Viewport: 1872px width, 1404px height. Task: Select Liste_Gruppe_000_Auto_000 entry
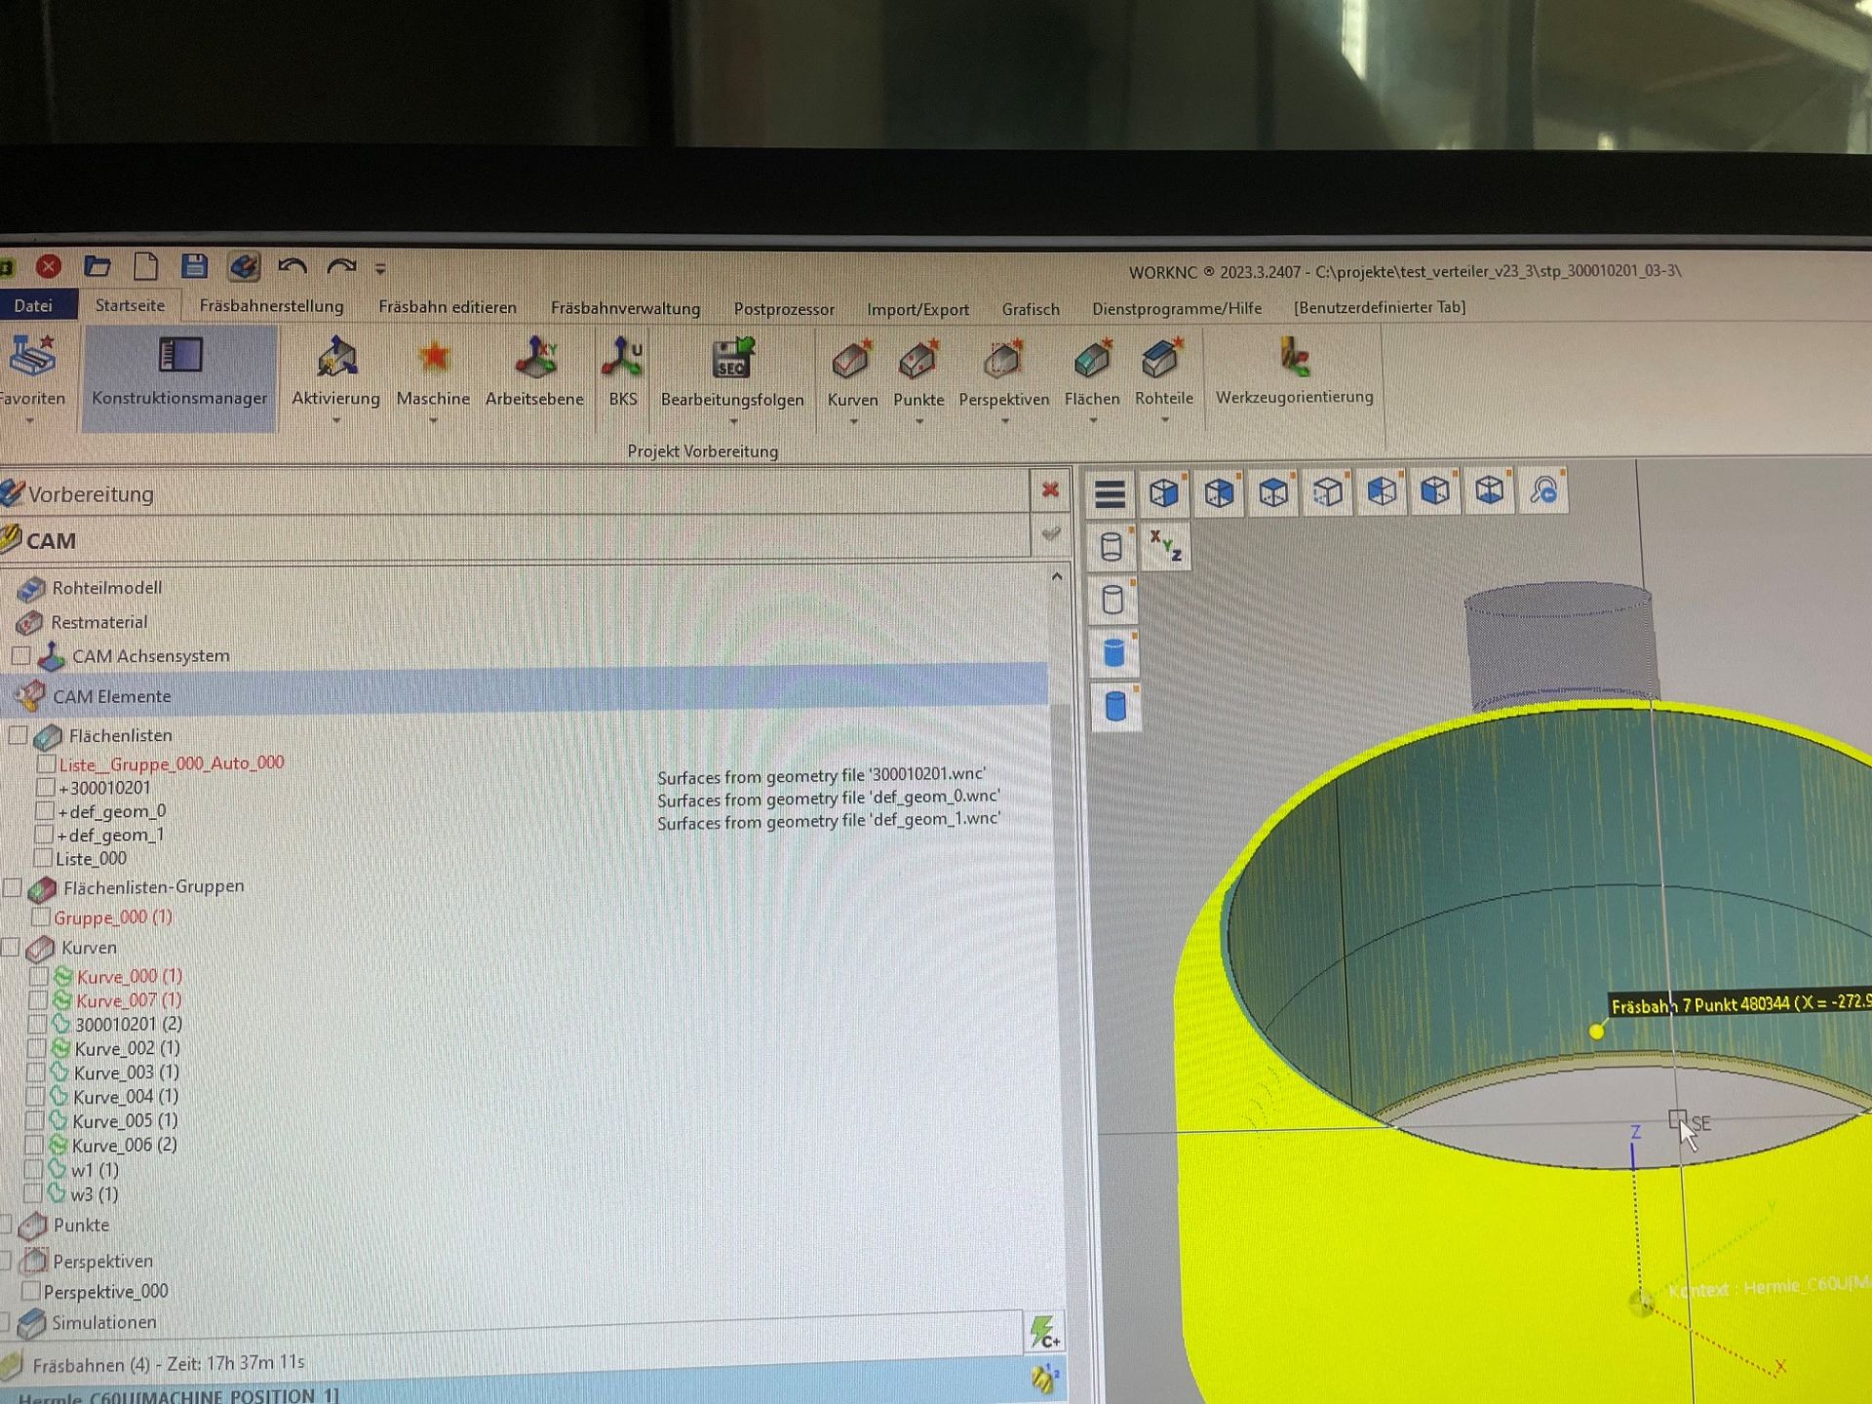172,763
